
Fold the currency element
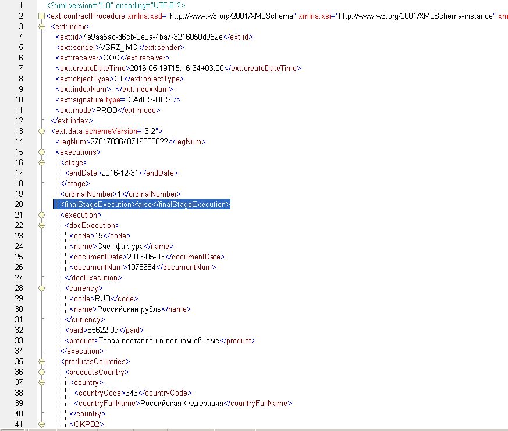tap(41, 288)
